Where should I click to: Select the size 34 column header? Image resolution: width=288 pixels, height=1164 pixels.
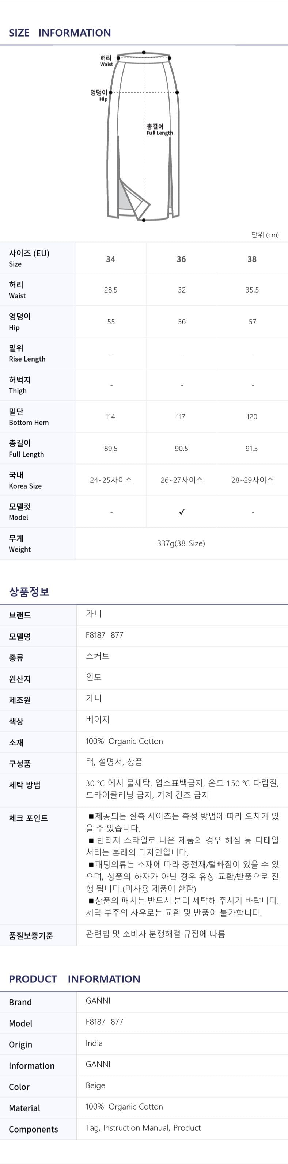click(x=110, y=259)
